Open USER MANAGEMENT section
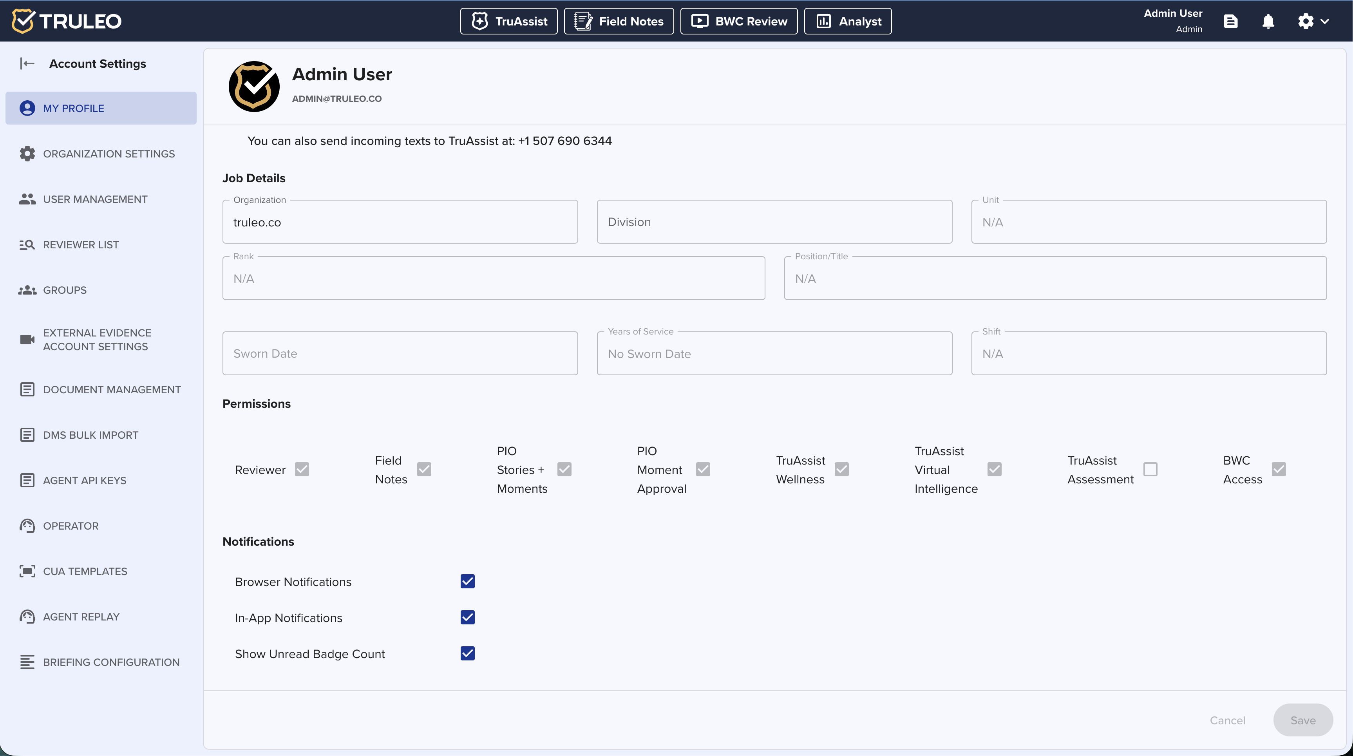The image size is (1353, 756). (x=101, y=199)
